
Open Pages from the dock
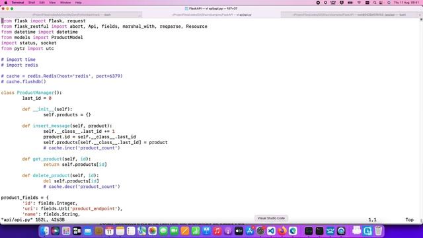[185, 231]
